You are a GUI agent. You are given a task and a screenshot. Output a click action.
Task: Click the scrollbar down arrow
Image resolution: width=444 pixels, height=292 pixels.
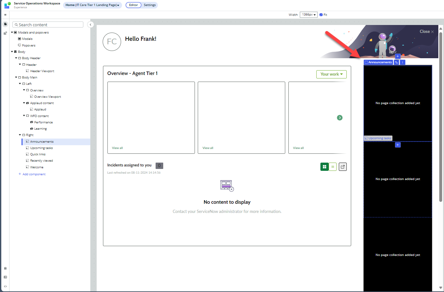[x=441, y=288]
